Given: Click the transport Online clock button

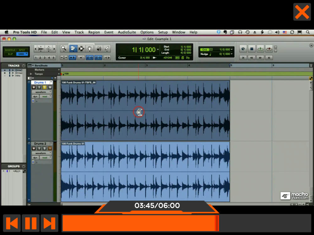Looking at the screenshot, I should click(x=243, y=49).
